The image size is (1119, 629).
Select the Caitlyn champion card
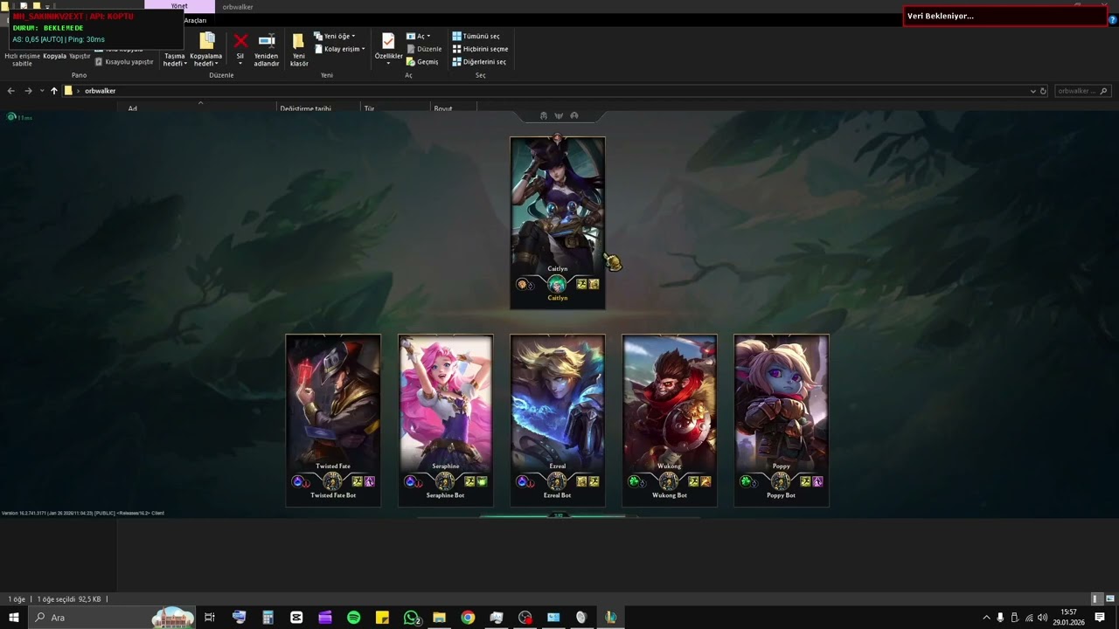[558, 223]
